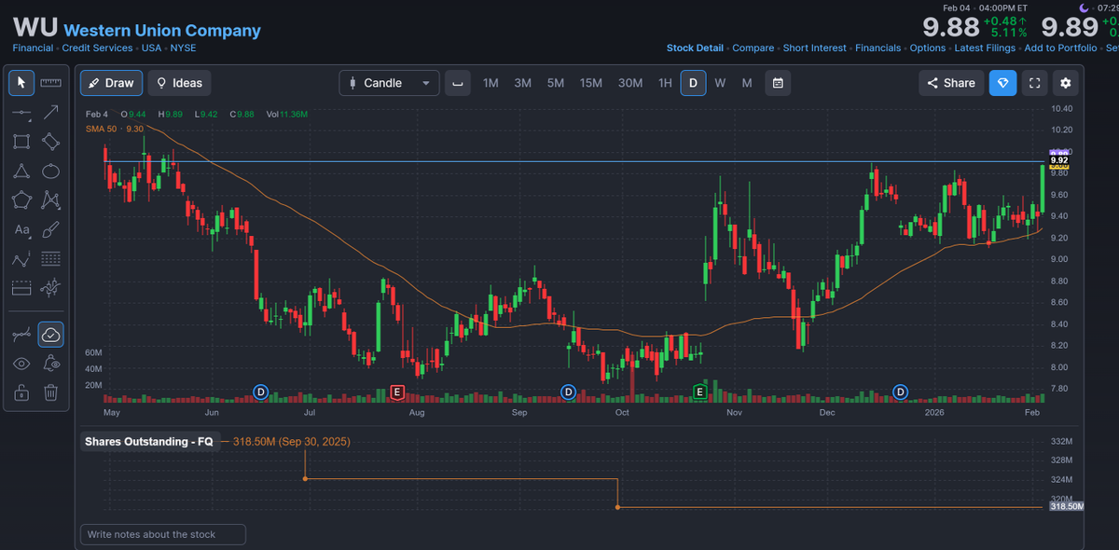This screenshot has height=550, width=1119.
Task: Focus the stock notes input field
Action: pos(163,534)
